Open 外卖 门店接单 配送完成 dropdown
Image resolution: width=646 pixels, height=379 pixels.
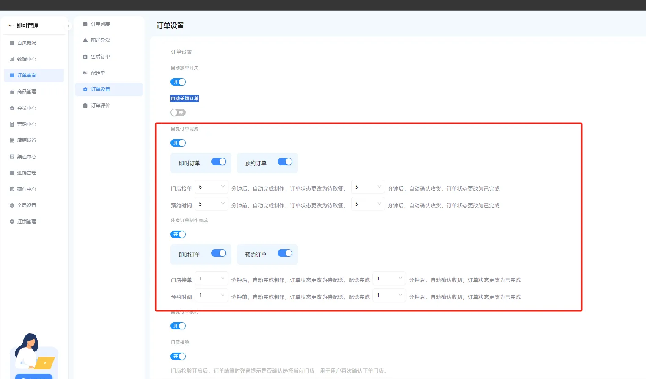[389, 279]
